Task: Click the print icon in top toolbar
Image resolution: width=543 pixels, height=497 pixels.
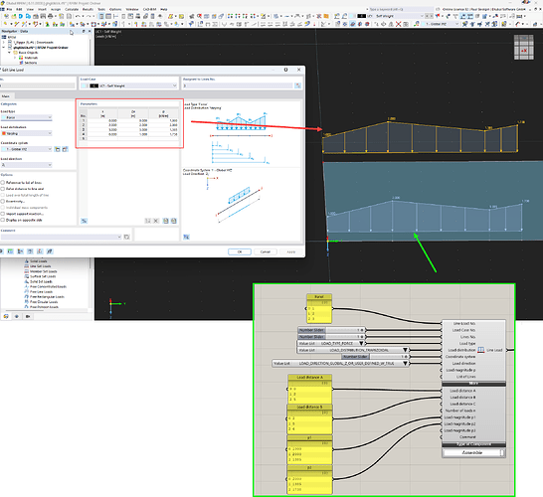Action: [50, 16]
